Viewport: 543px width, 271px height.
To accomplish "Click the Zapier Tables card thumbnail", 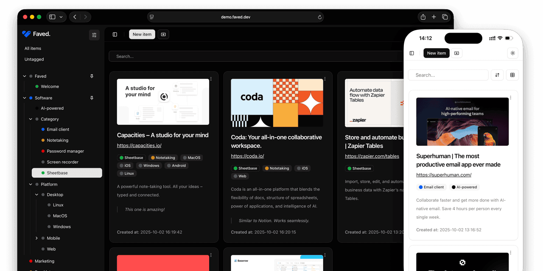I will pos(374,103).
